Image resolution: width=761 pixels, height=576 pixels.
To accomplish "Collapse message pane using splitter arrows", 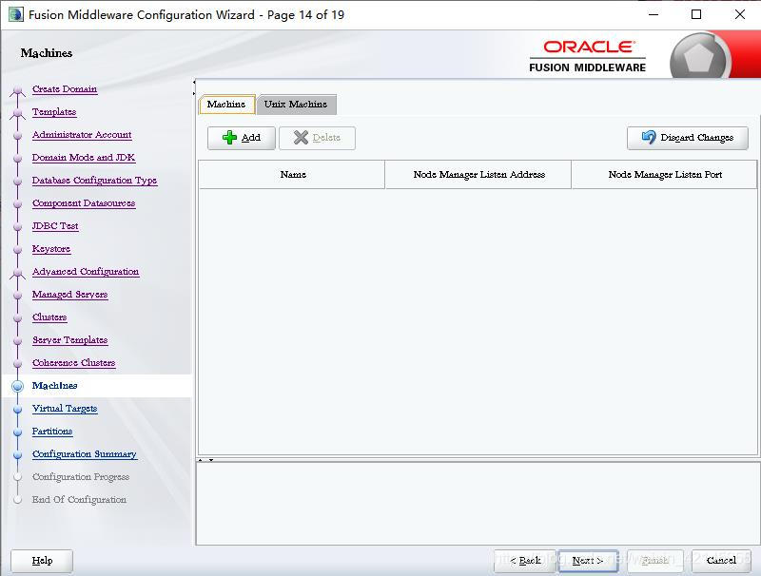I will click(211, 460).
